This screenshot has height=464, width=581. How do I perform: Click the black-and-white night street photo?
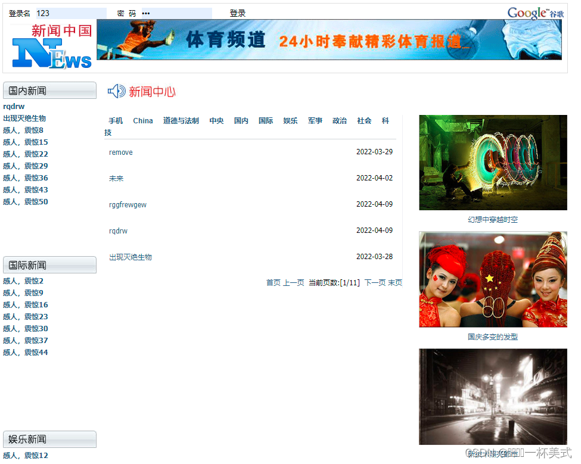click(x=493, y=397)
